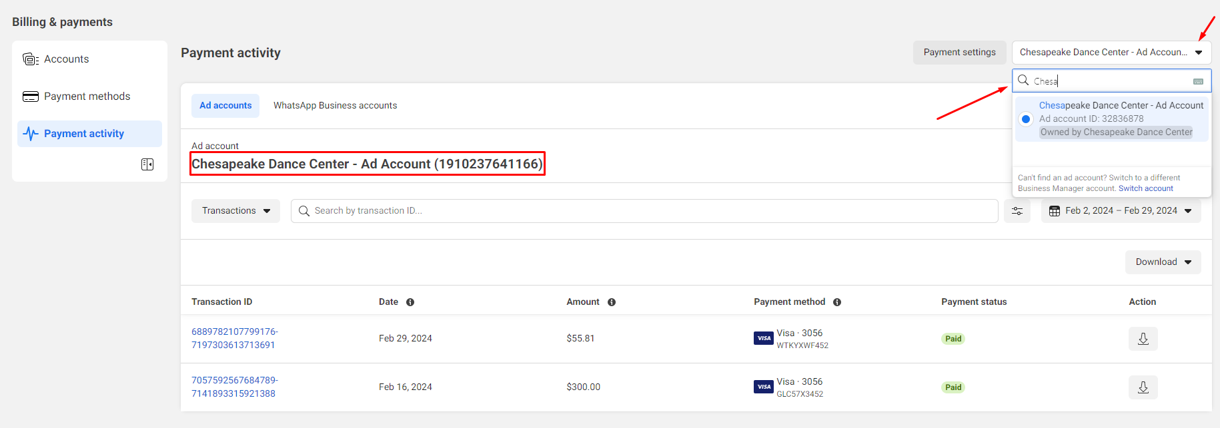Click the Visa · 3056 GLC57X3452 text
The width and height of the screenshot is (1220, 428).
(x=800, y=387)
